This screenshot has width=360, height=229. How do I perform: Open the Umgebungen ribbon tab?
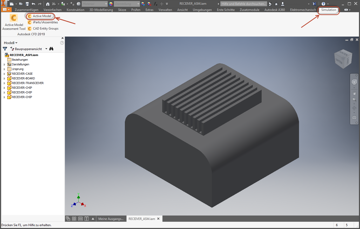point(202,10)
